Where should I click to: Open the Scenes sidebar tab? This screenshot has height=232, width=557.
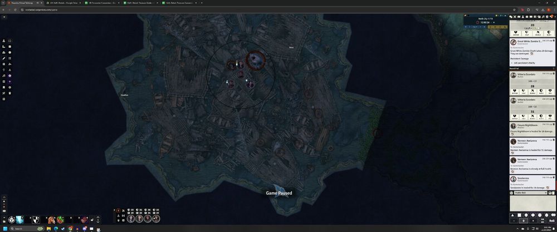coord(519,17)
